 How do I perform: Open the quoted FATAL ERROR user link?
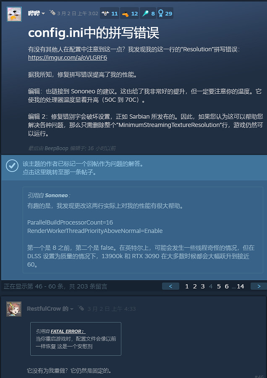coord(68,331)
